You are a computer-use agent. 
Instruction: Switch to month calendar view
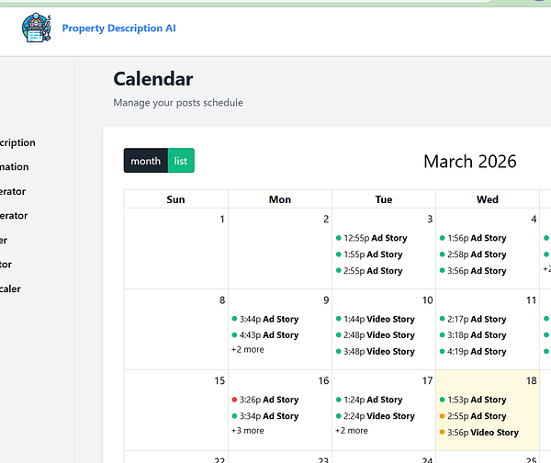(146, 161)
